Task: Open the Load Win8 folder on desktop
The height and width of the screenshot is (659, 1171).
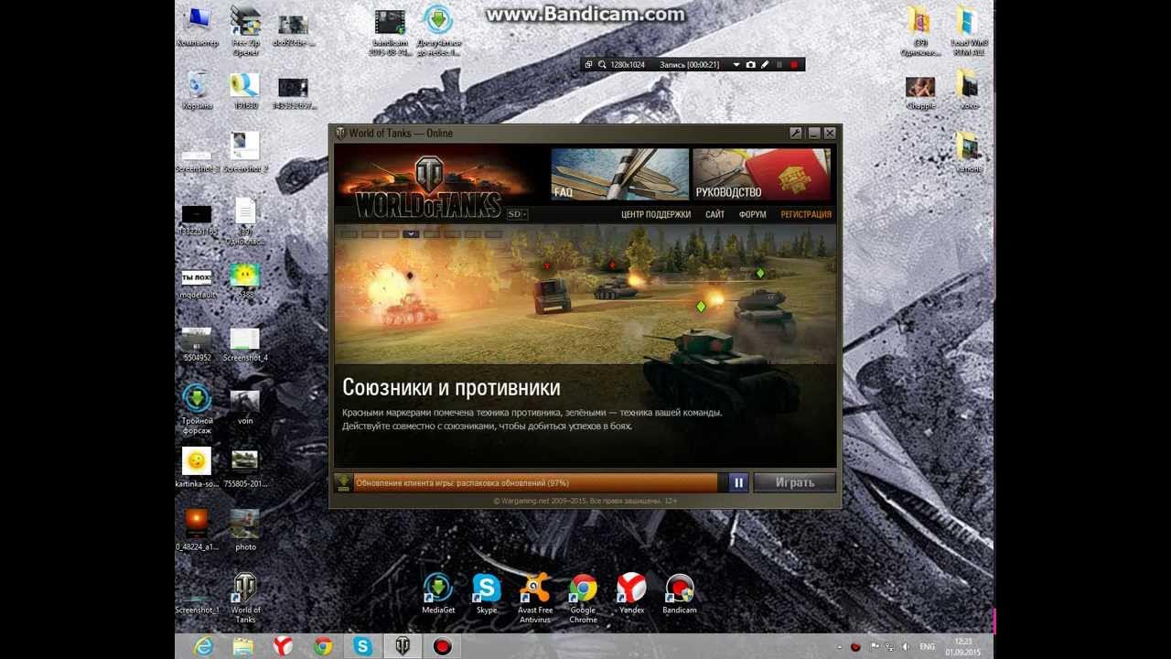Action: [968, 31]
